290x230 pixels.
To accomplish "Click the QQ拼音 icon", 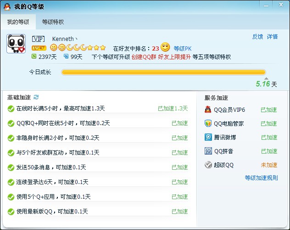I will 208,151.
